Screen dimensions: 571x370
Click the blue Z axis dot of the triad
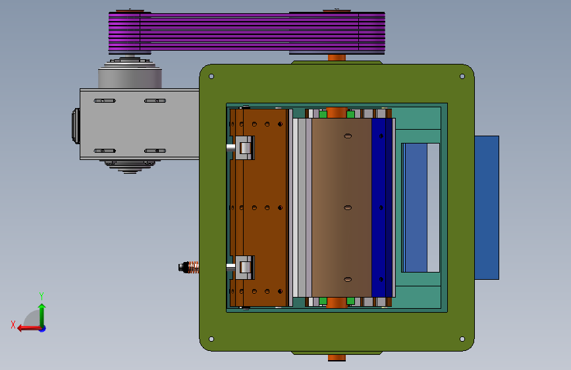tap(43, 329)
